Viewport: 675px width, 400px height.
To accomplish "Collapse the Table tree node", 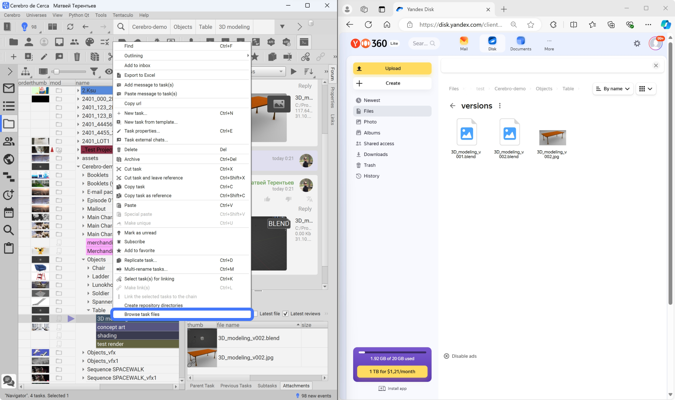I will click(88, 310).
